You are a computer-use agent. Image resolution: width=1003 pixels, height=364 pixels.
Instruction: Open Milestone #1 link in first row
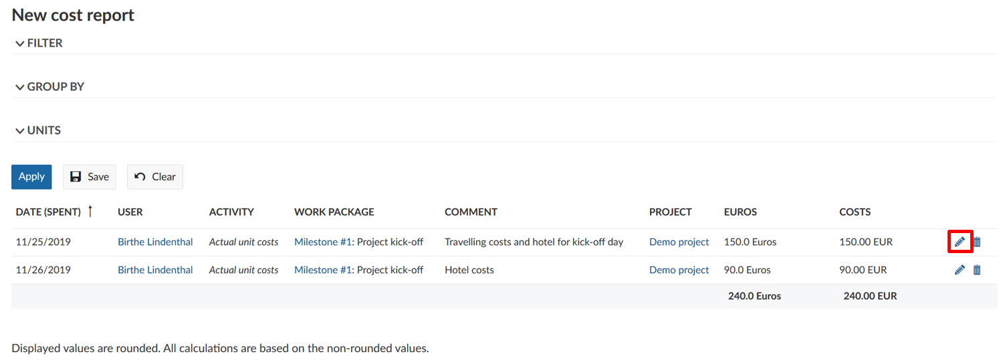pyautogui.click(x=323, y=242)
